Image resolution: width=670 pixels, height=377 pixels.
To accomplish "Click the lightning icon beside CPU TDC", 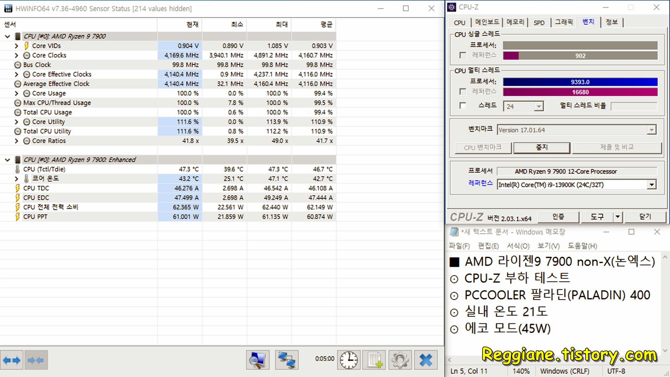I will 17,188.
